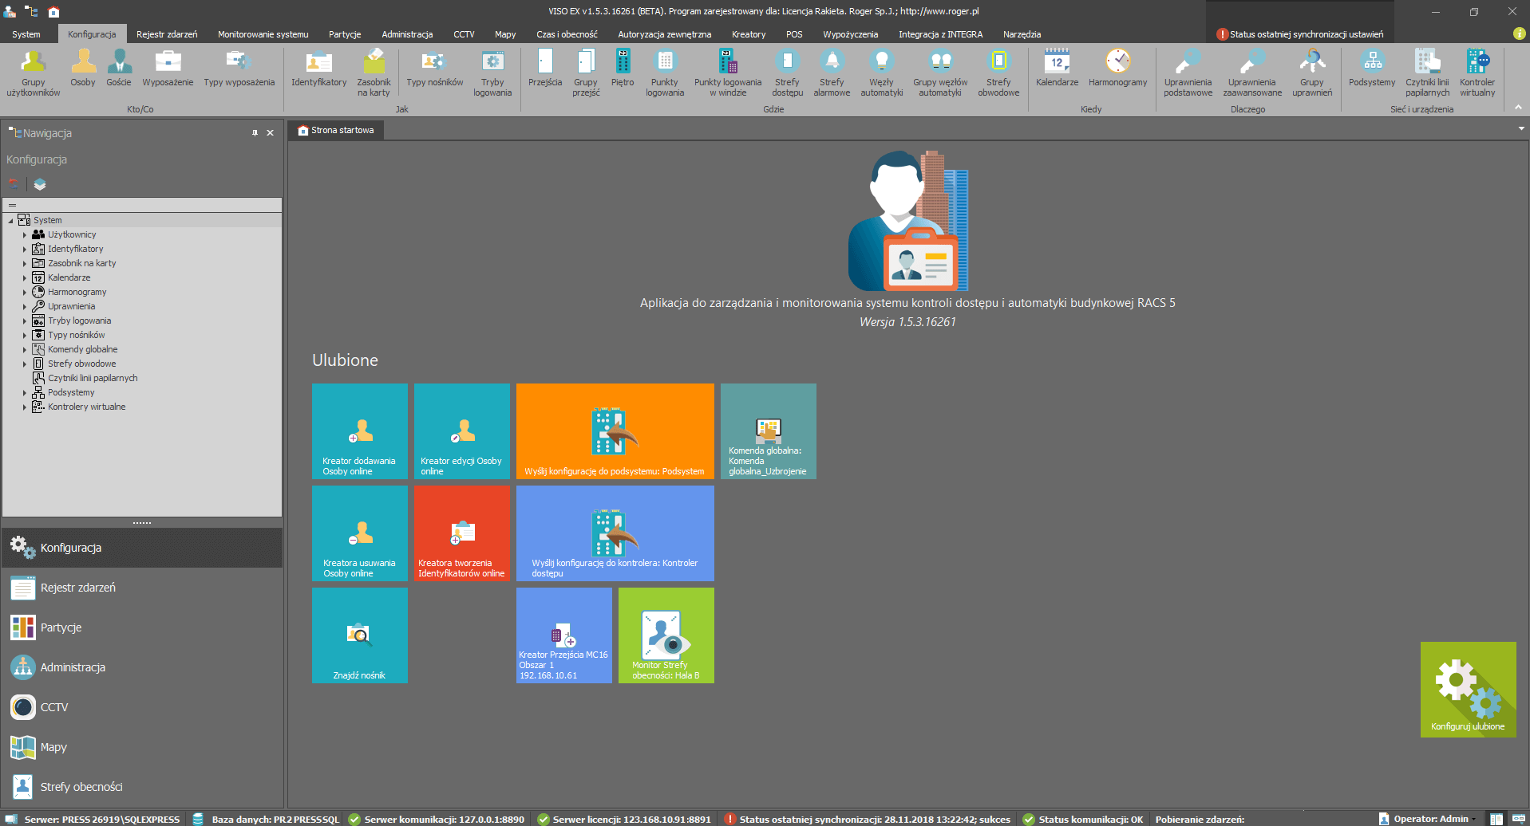Open Grupy użytkowników in the ribbon
The width and height of the screenshot is (1530, 826).
[34, 73]
